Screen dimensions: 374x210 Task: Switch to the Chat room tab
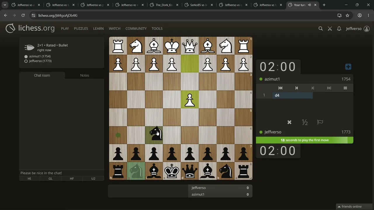(x=42, y=75)
